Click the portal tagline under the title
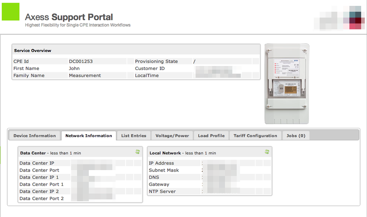367x217 pixels. (x=78, y=25)
